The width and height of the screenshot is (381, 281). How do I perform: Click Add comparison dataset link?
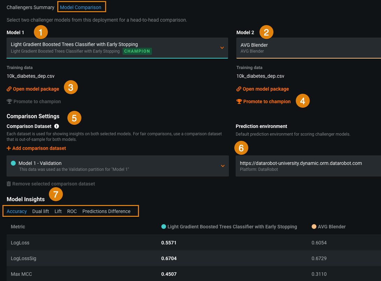click(x=39, y=148)
